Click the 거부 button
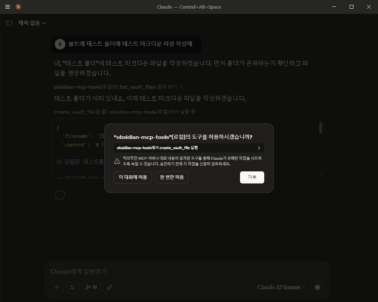 pos(252,177)
